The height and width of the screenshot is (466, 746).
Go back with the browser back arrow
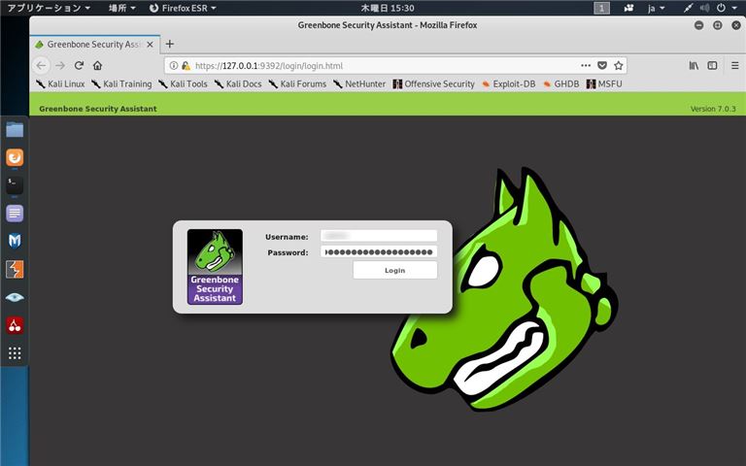[42, 66]
